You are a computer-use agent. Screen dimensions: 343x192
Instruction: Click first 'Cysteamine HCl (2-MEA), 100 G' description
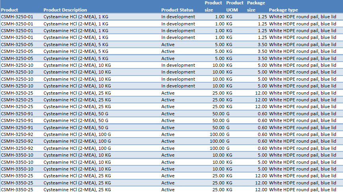pyautogui.click(x=77, y=134)
